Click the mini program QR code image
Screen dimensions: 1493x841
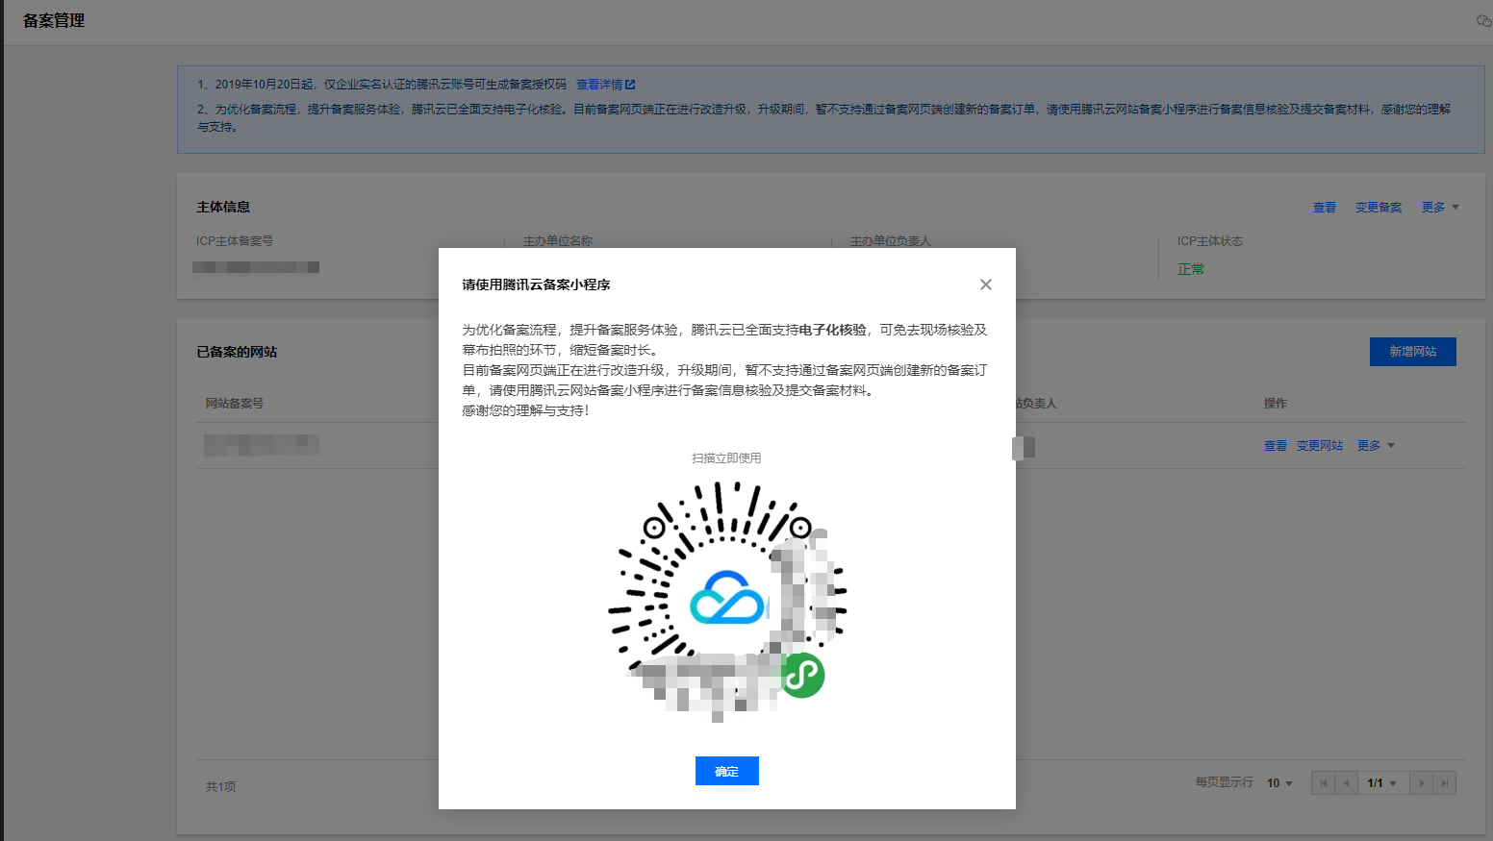pyautogui.click(x=727, y=601)
